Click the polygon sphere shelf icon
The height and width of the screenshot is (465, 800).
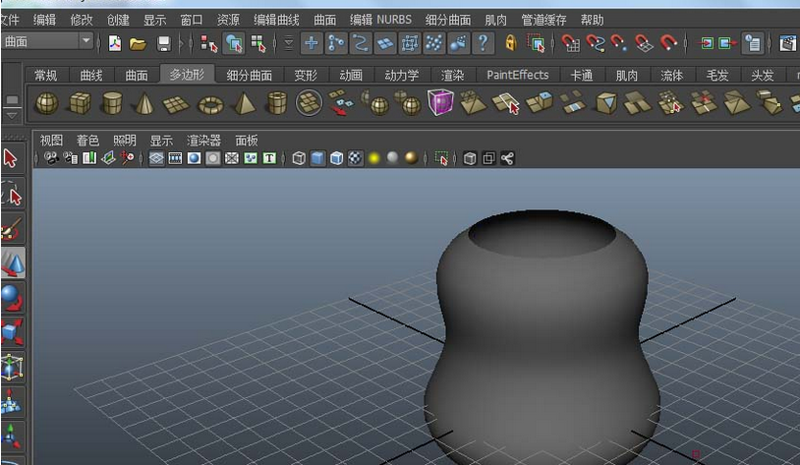[46, 102]
